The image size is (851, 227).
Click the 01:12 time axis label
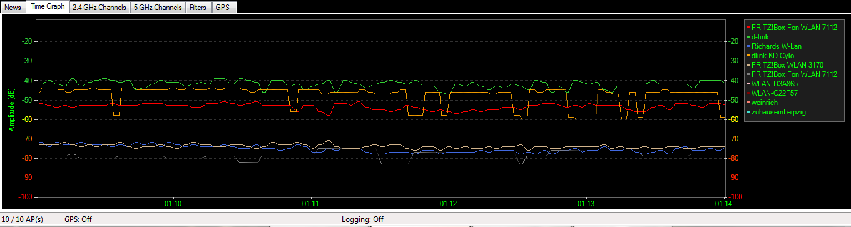(448, 204)
